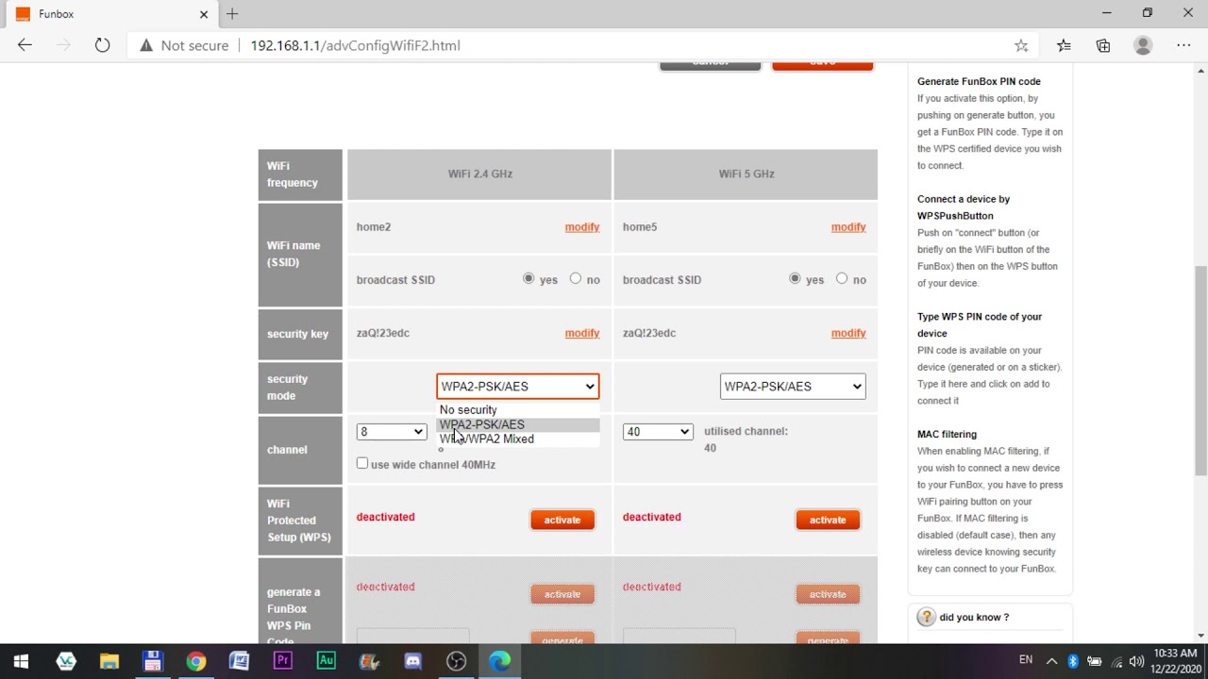
Task: Activate 5 GHz FunBox WPS Pin Code
Action: (828, 594)
